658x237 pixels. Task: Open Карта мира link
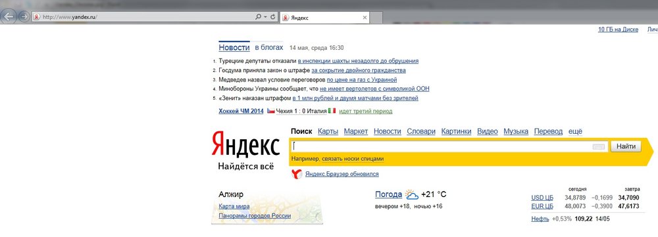[x=234, y=206]
